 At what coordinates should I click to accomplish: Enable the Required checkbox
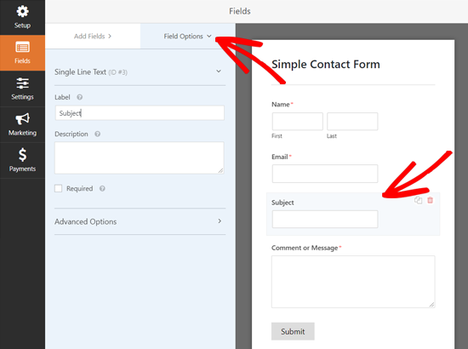(58, 188)
